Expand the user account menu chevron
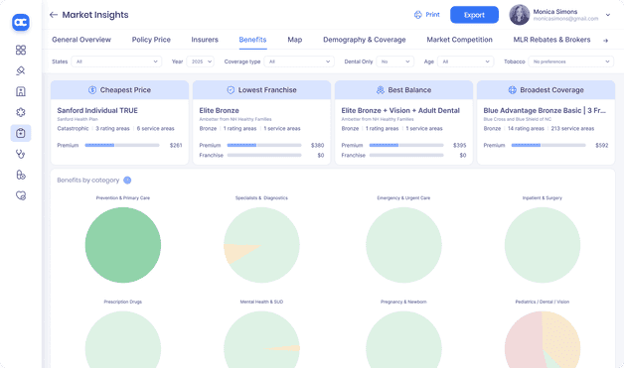624x368 pixels. 608,15
